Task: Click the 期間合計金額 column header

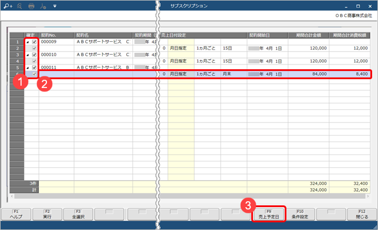Action: coord(308,35)
